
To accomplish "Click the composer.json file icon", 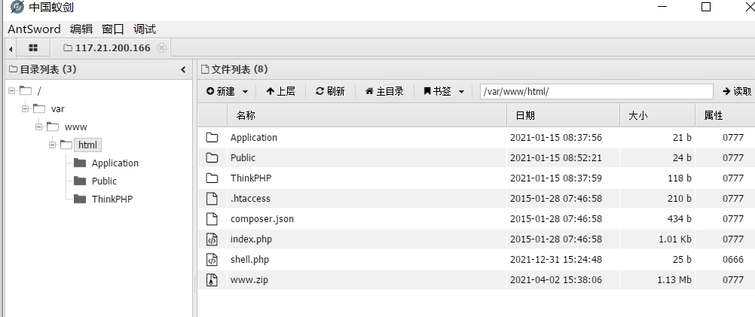I will [212, 219].
